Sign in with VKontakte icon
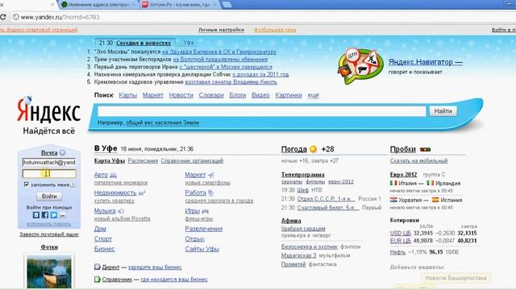 pos(36,215)
